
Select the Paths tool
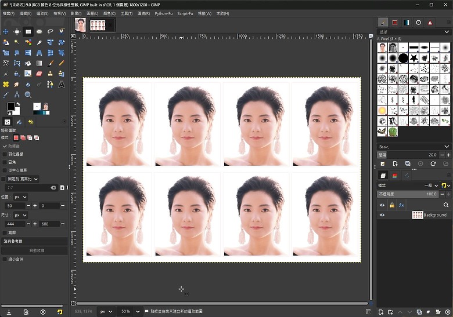pos(51,85)
